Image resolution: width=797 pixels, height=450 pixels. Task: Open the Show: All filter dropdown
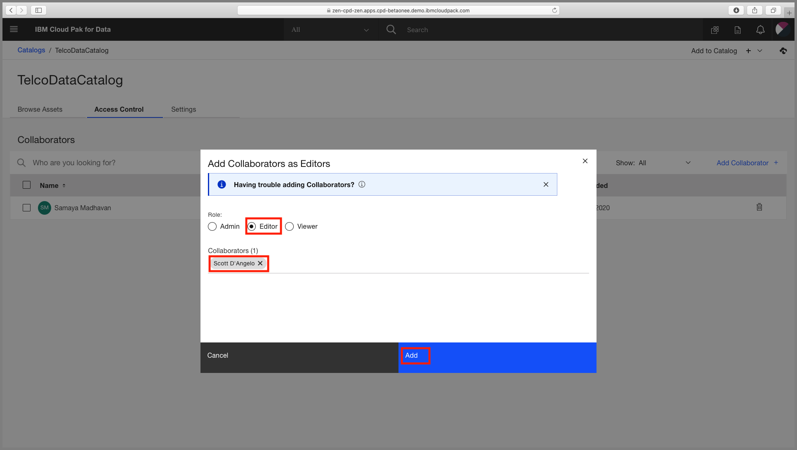coord(656,162)
